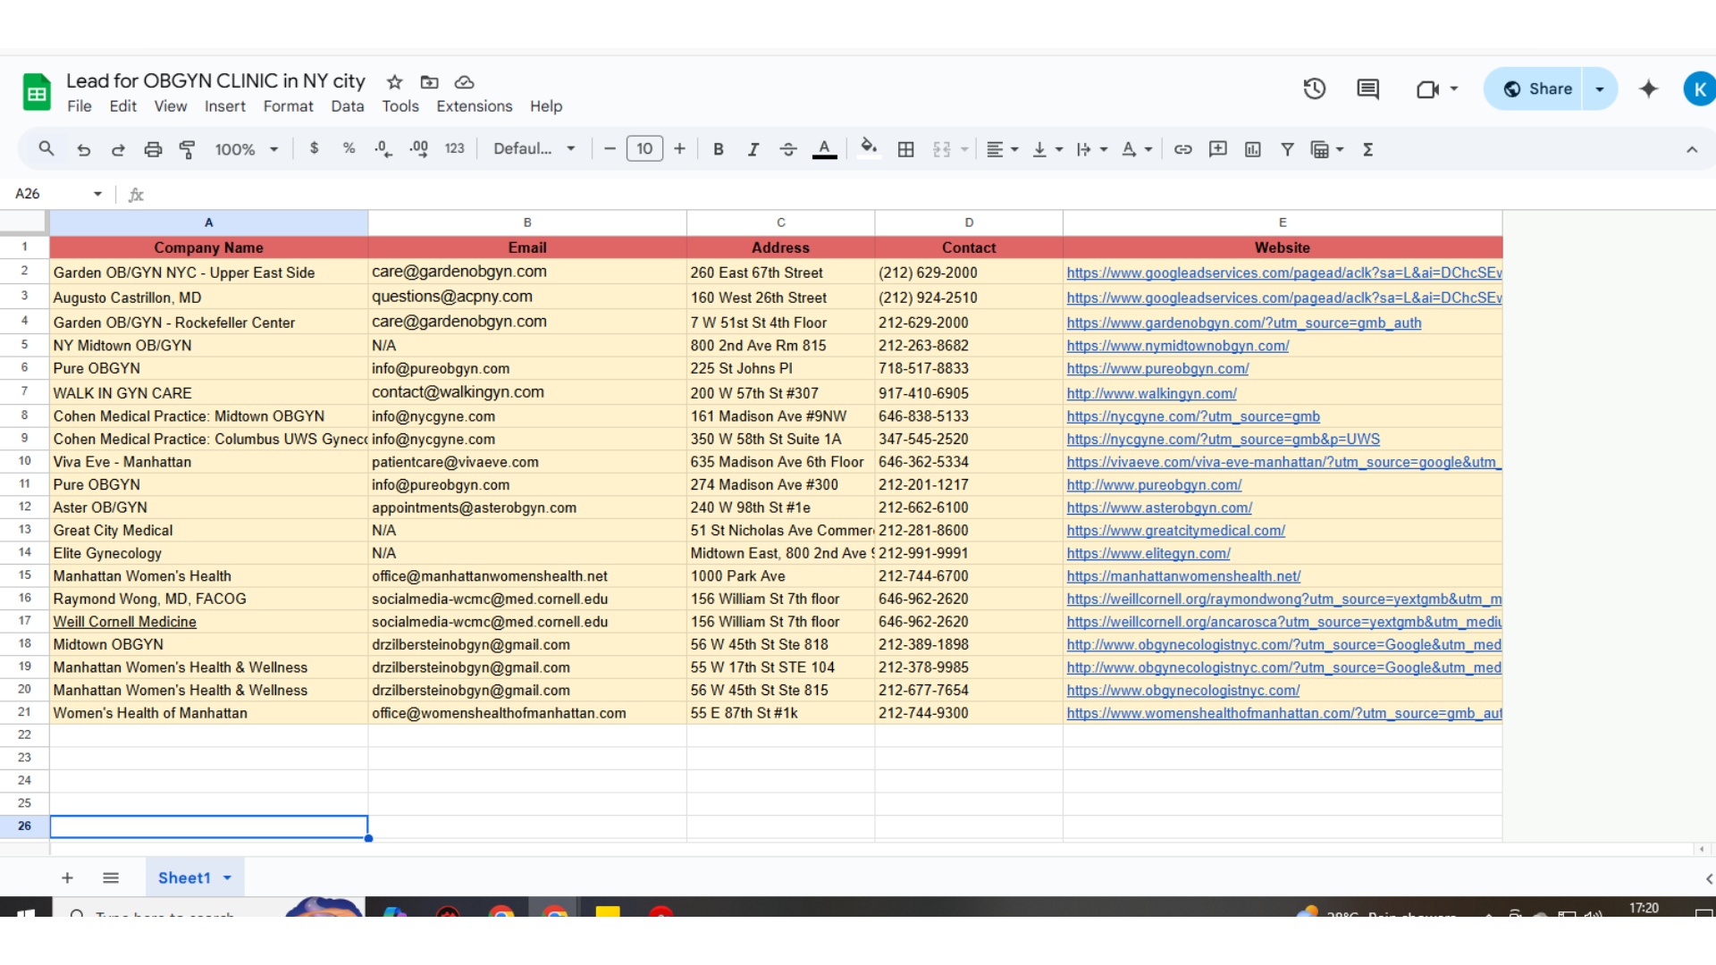Open the nymidtownobgyn.com website link
This screenshot has height=965, width=1716.
(1177, 346)
